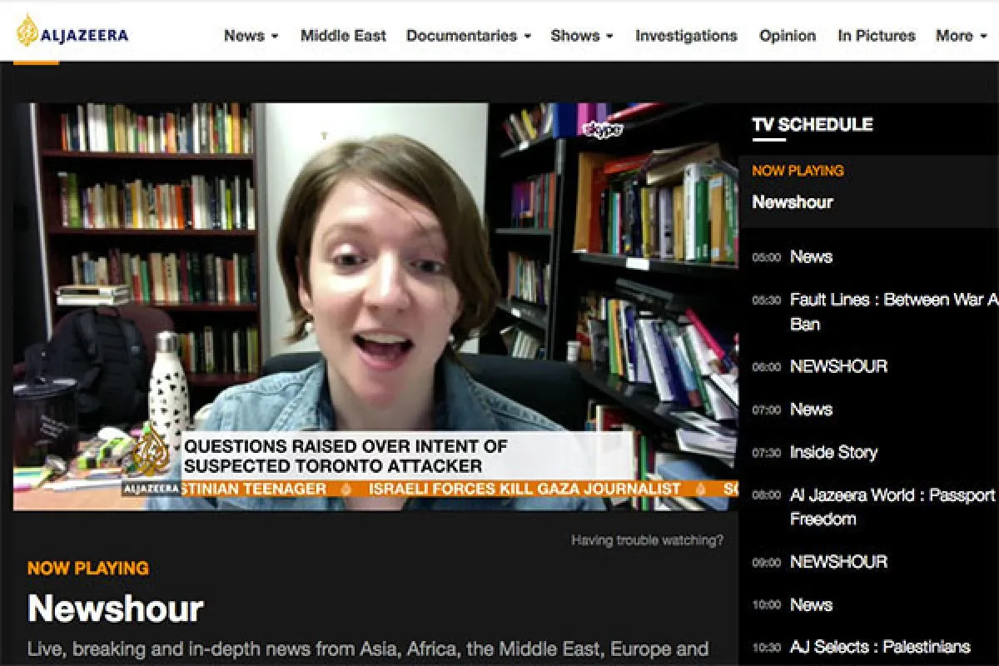Click the Newshour title under TV Schedule
The image size is (999, 666).
click(x=793, y=202)
